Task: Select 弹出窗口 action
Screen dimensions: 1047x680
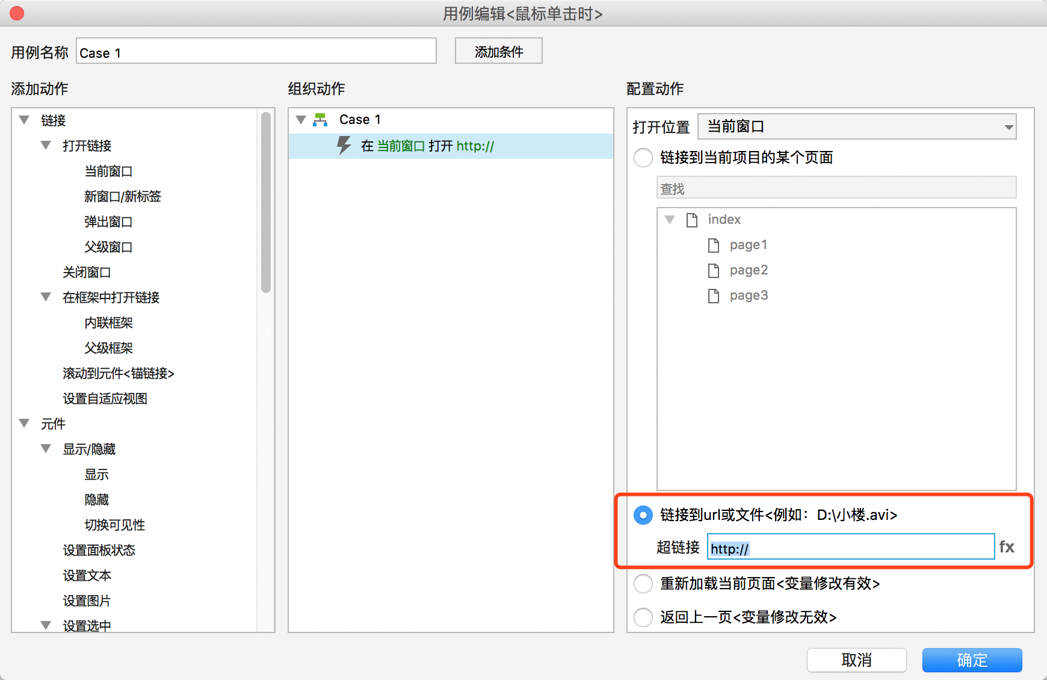Action: pos(109,222)
